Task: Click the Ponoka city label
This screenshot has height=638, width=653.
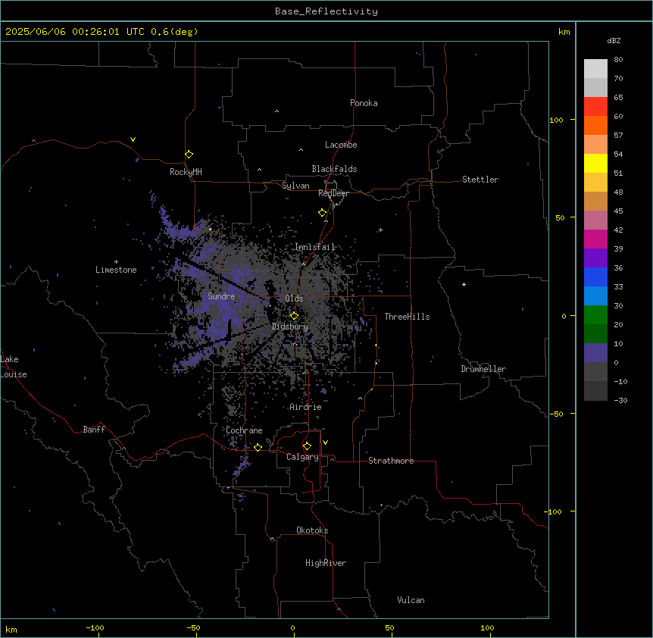Action: pos(364,103)
